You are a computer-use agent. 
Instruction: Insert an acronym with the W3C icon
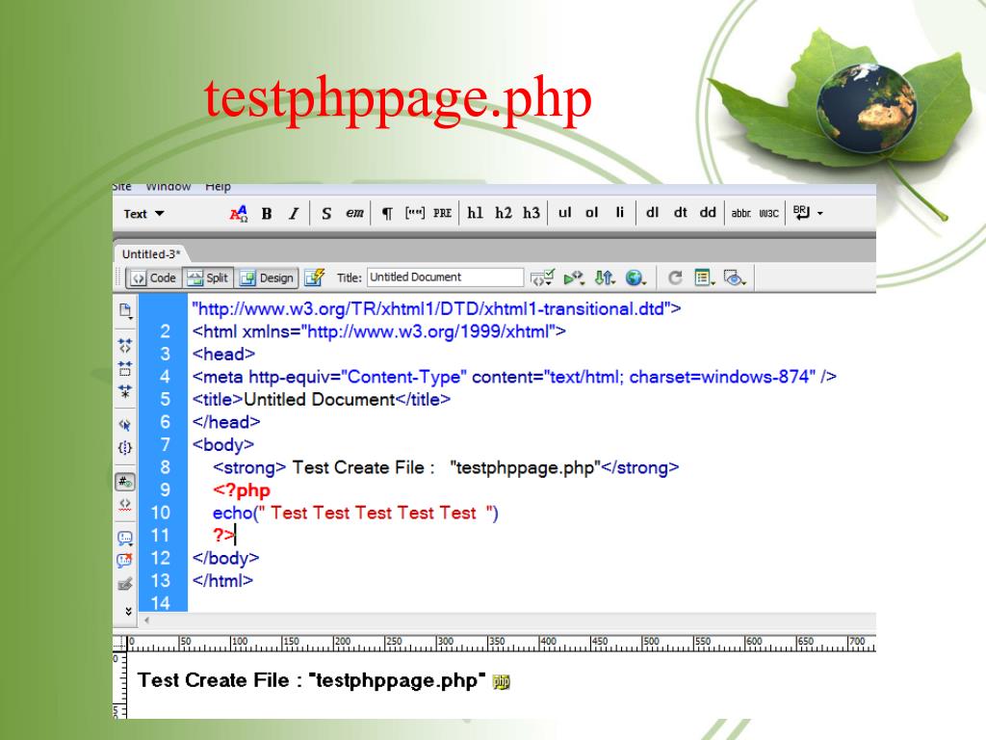click(768, 213)
